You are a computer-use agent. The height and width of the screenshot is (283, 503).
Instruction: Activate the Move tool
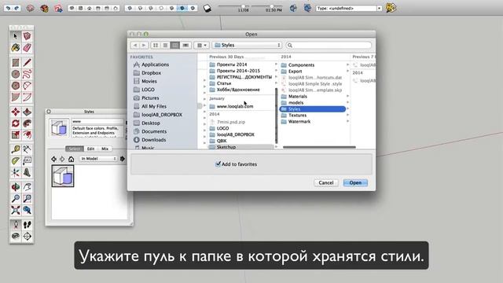click(16, 112)
